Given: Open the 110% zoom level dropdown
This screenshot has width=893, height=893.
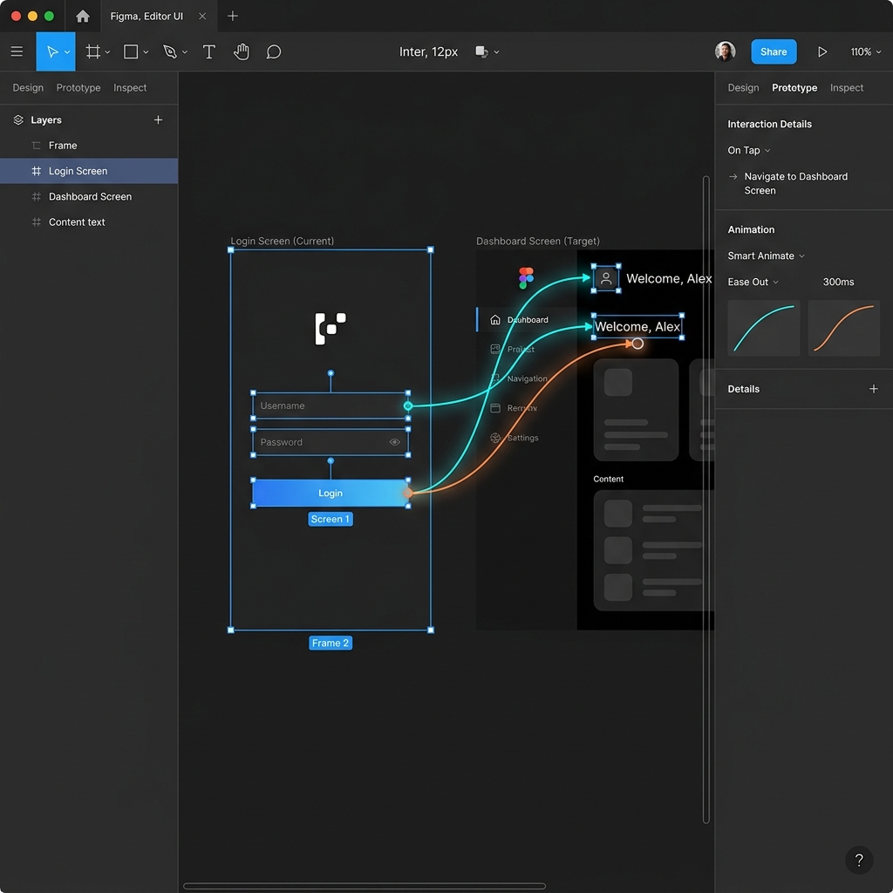Looking at the screenshot, I should pos(866,51).
